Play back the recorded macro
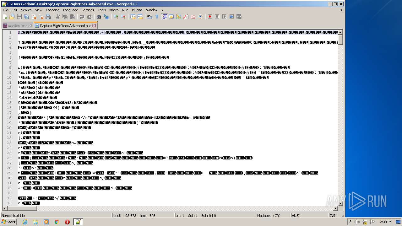This screenshot has height=226, width=402. click(x=224, y=17)
